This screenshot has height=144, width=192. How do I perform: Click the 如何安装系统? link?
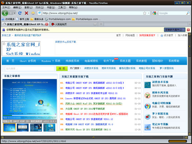pyautogui.click(x=147, y=35)
